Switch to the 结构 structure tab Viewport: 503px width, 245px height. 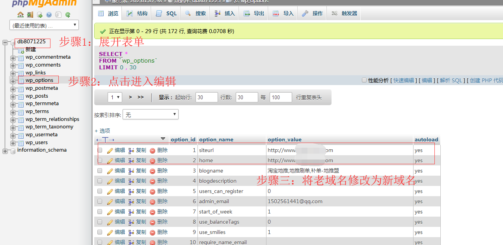(137, 13)
